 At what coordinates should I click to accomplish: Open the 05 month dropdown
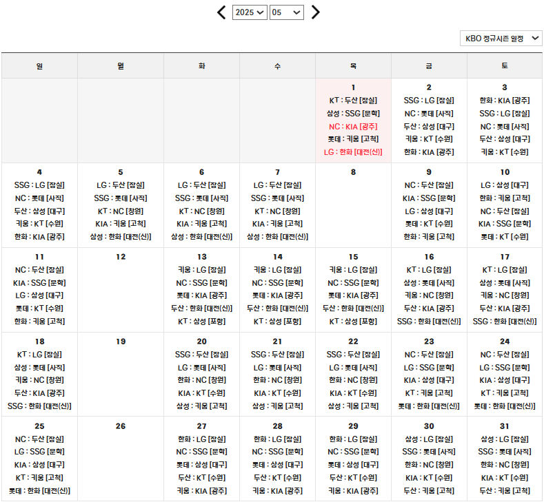287,12
